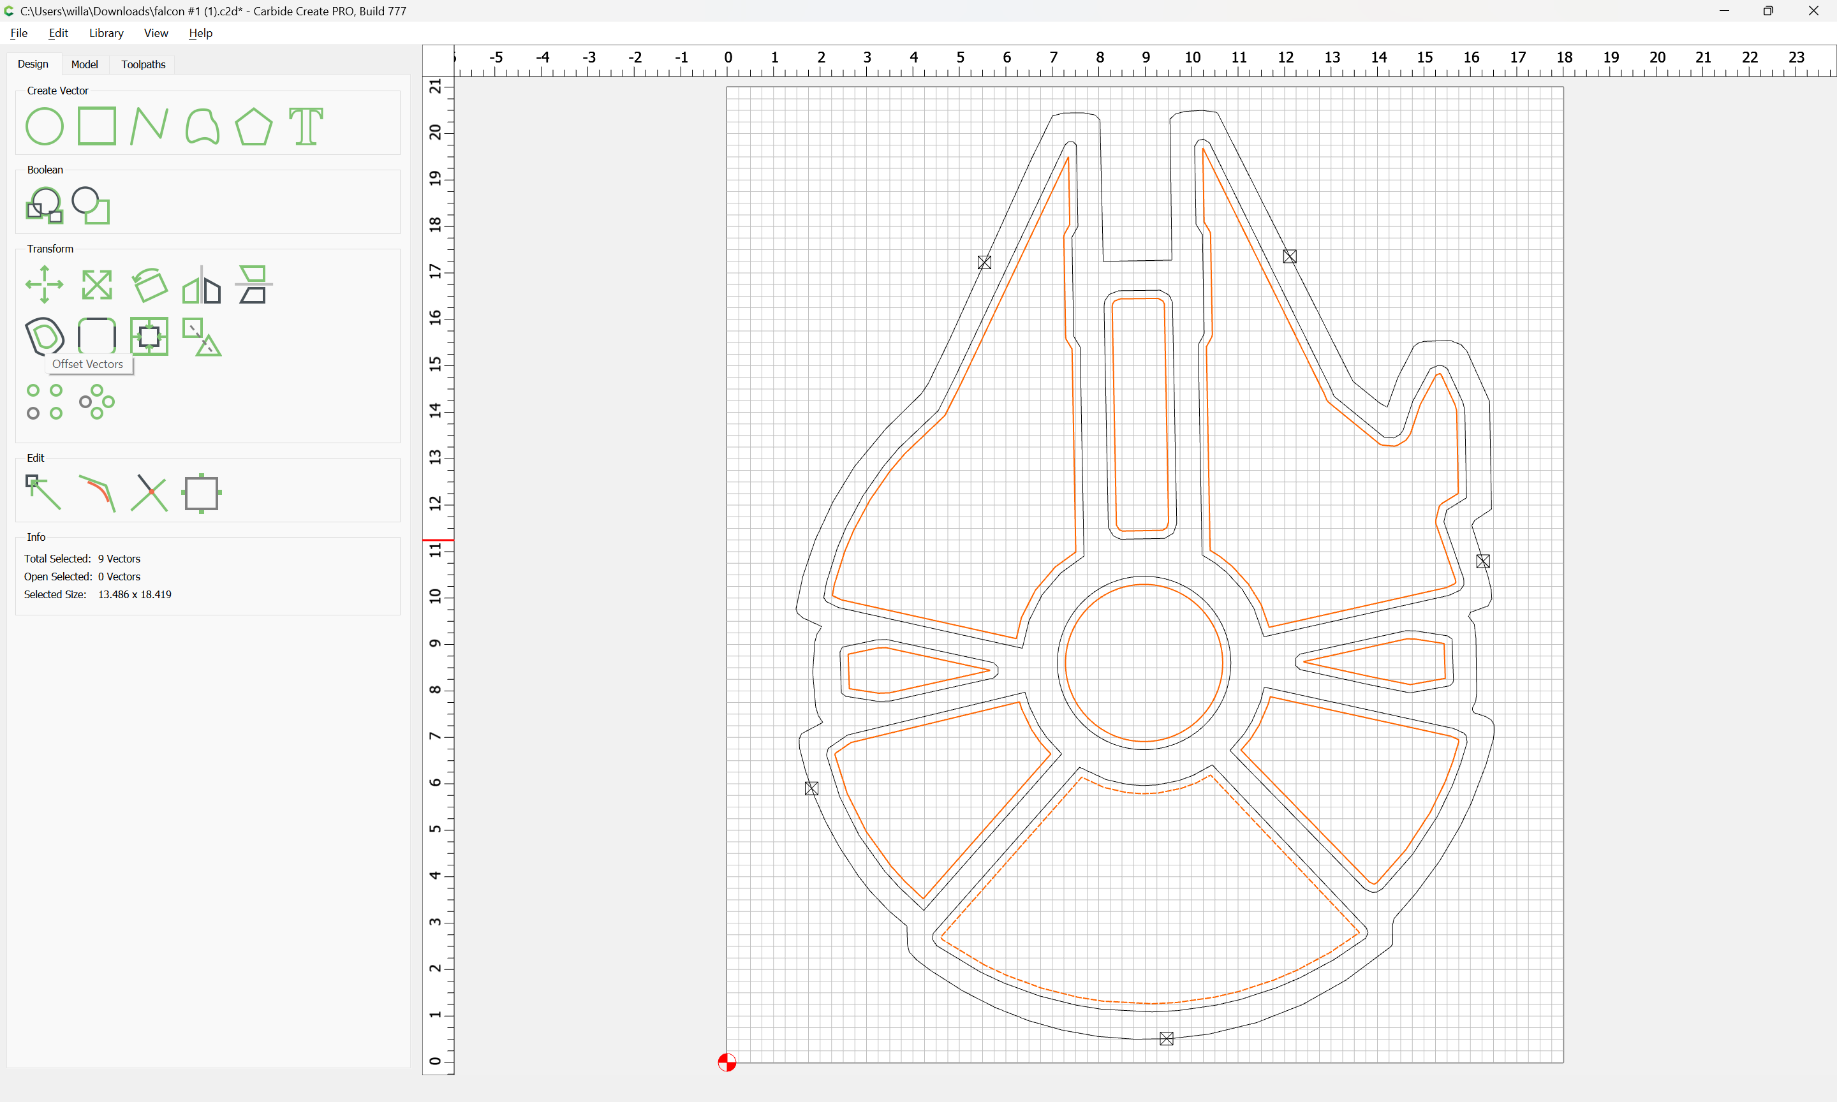
Task: Switch to the Model tab
Action: pos(84,64)
